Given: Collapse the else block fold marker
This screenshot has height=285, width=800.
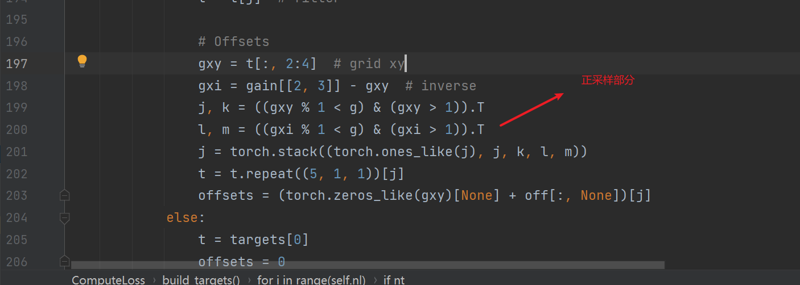Looking at the screenshot, I should [65, 217].
